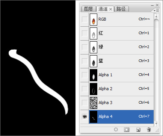Click the channel list scrollbar thumb
Screen dimensions: 163x136
coord(156,70)
